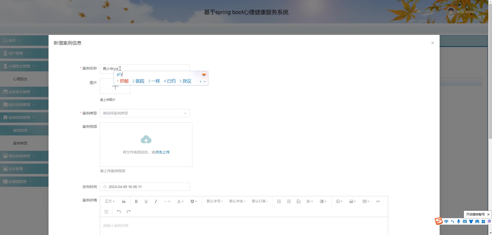492x235 pixels.
Task: Open 案例信息 submenu item
Action: (24, 130)
